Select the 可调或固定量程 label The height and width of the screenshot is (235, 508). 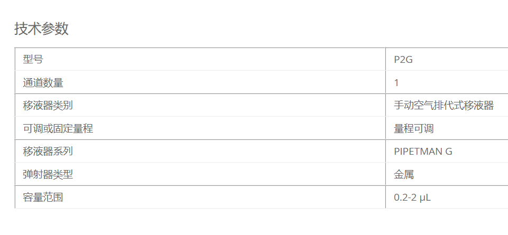pyautogui.click(x=58, y=128)
